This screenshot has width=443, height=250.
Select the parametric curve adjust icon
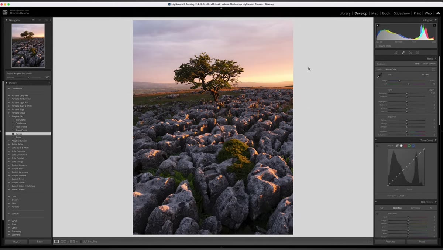[x=397, y=146]
